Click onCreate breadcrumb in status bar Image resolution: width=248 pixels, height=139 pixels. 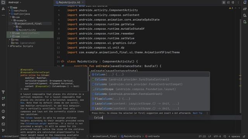tap(152, 136)
